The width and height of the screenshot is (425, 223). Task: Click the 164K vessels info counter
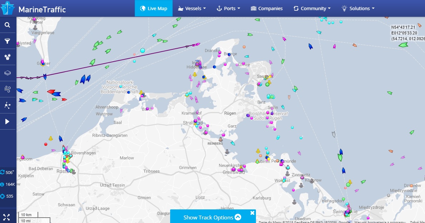8,184
